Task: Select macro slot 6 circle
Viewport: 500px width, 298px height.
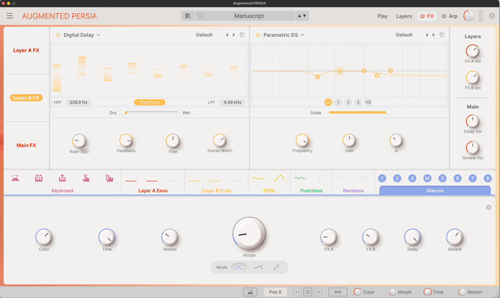Action: click(457, 178)
